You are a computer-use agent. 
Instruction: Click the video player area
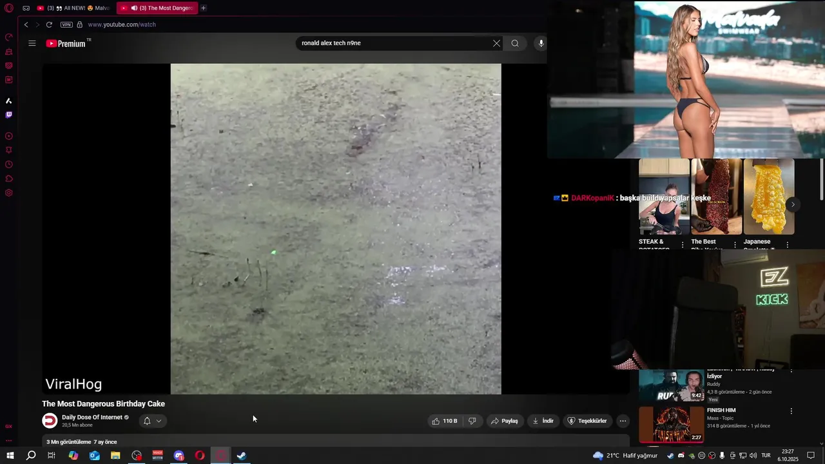pos(336,229)
